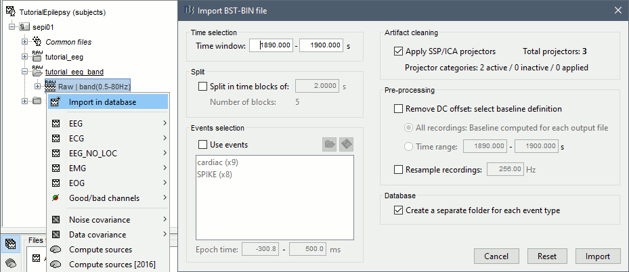Viewport: 629px width, 272px height.
Task: Click the tutorial_eeg_band raw folder icon
Action: point(37,71)
